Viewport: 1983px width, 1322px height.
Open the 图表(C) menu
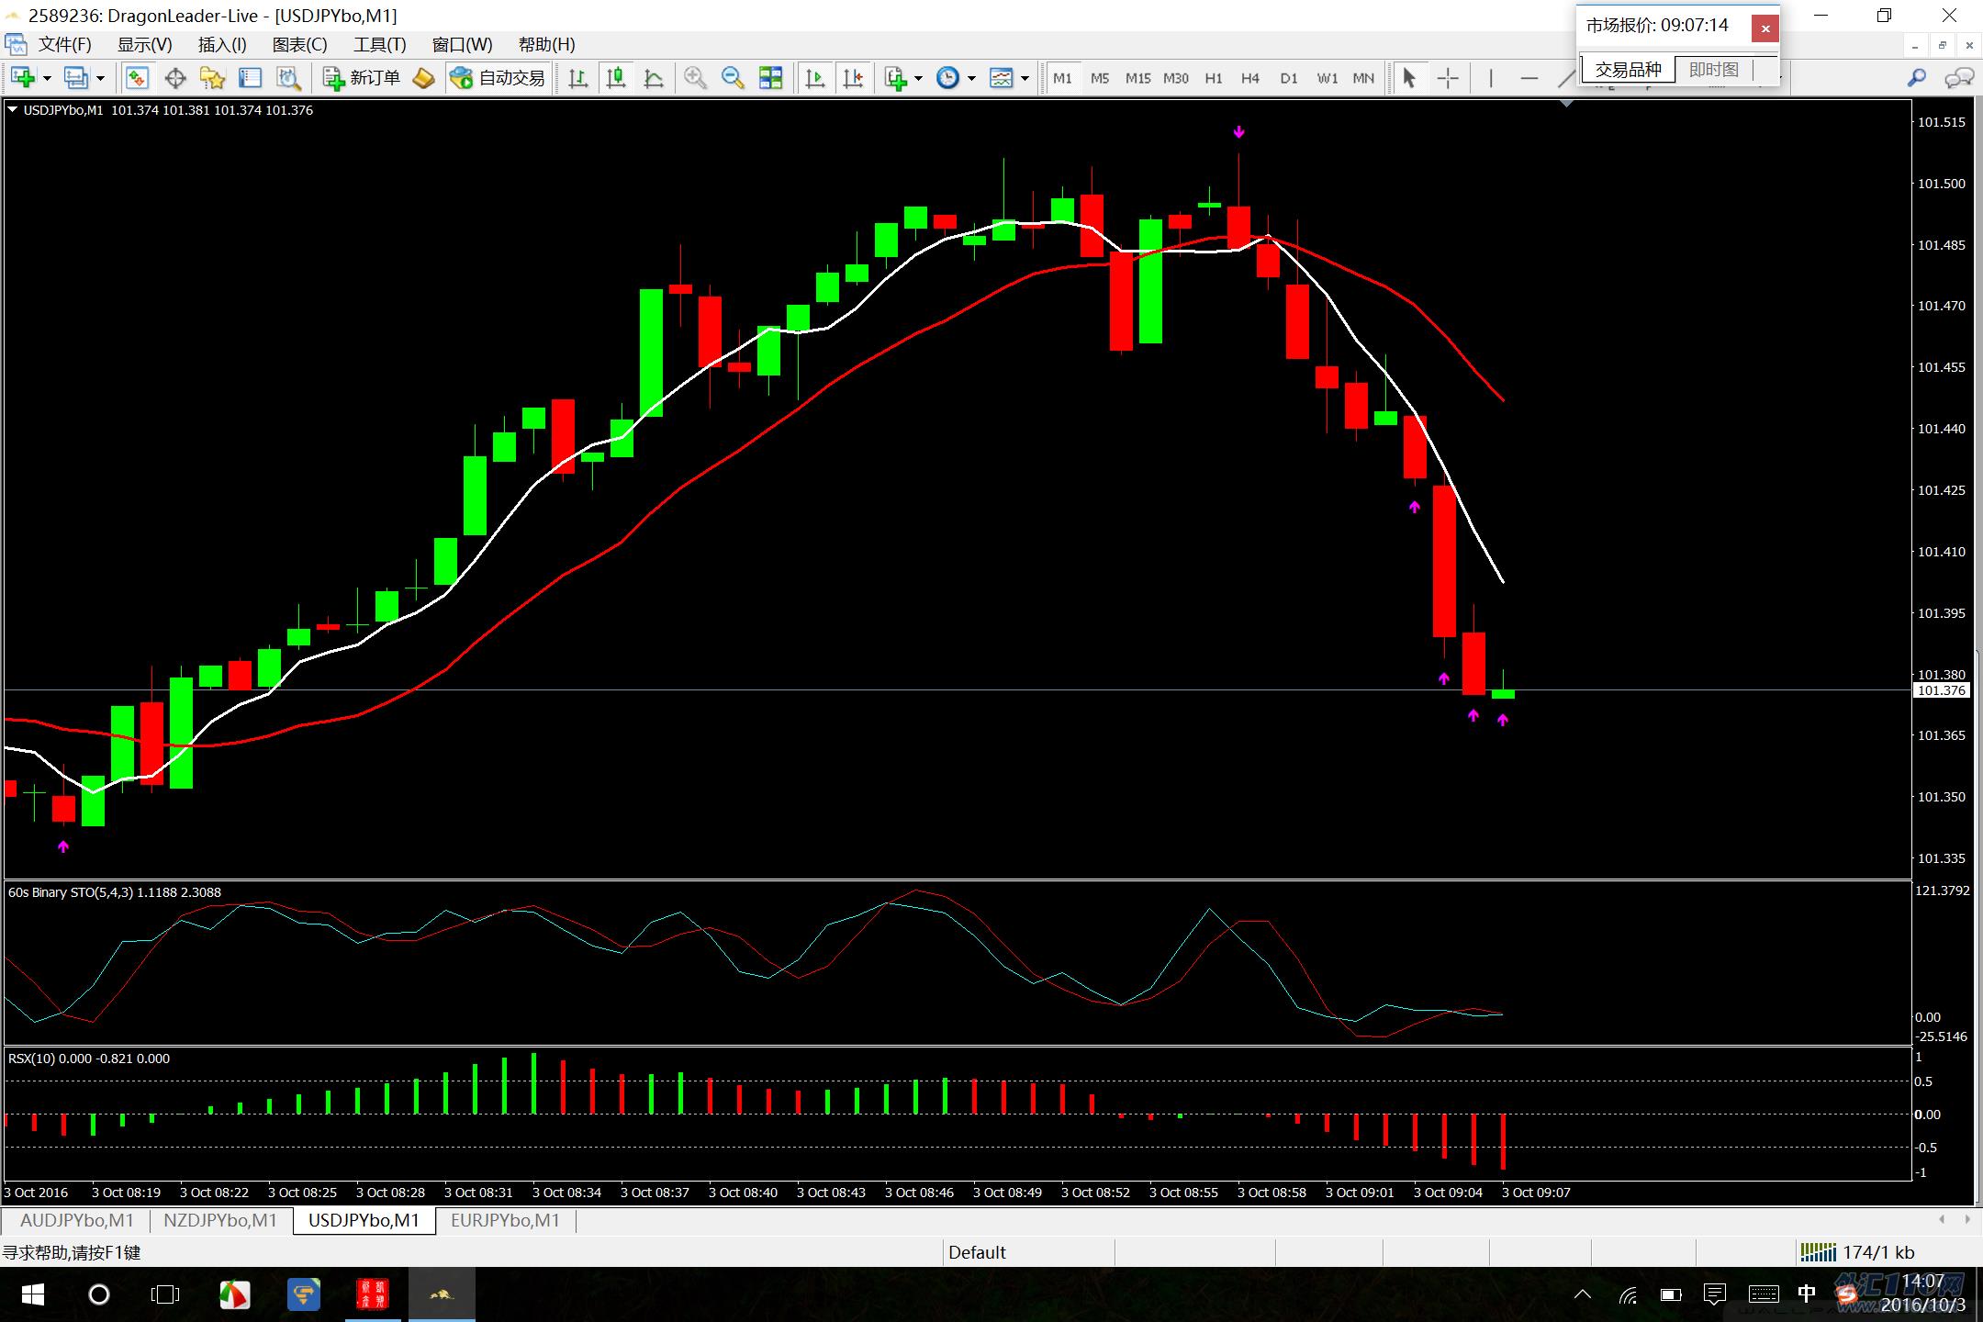tap(299, 44)
